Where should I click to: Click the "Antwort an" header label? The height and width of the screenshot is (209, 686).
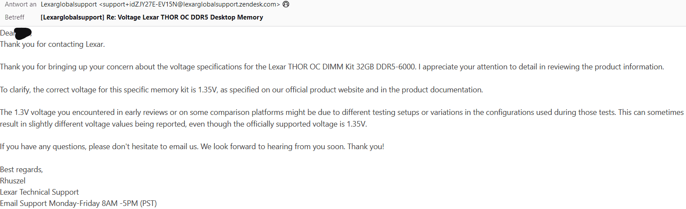(20, 4)
